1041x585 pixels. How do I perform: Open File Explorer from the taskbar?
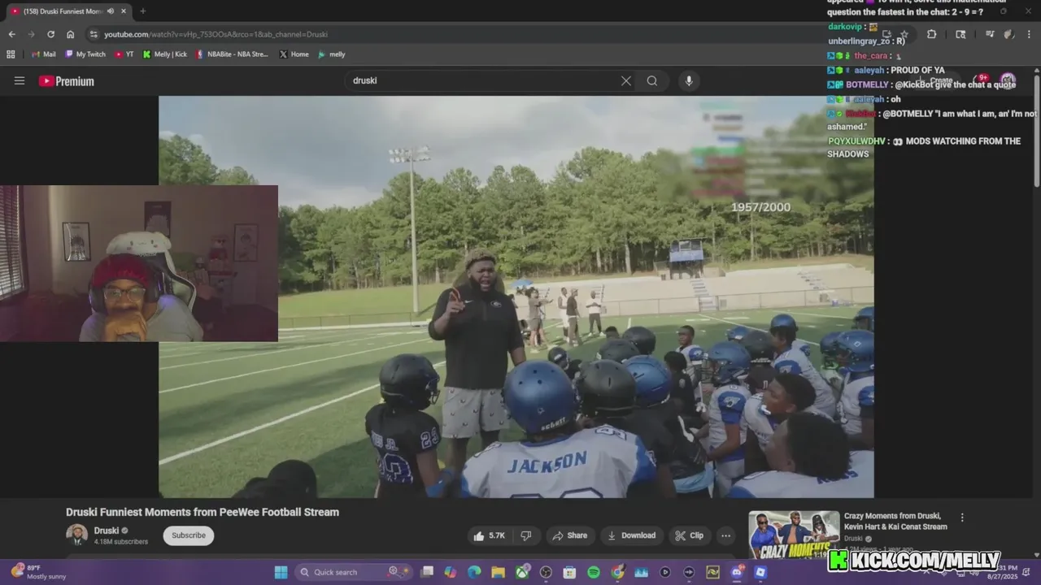[498, 572]
